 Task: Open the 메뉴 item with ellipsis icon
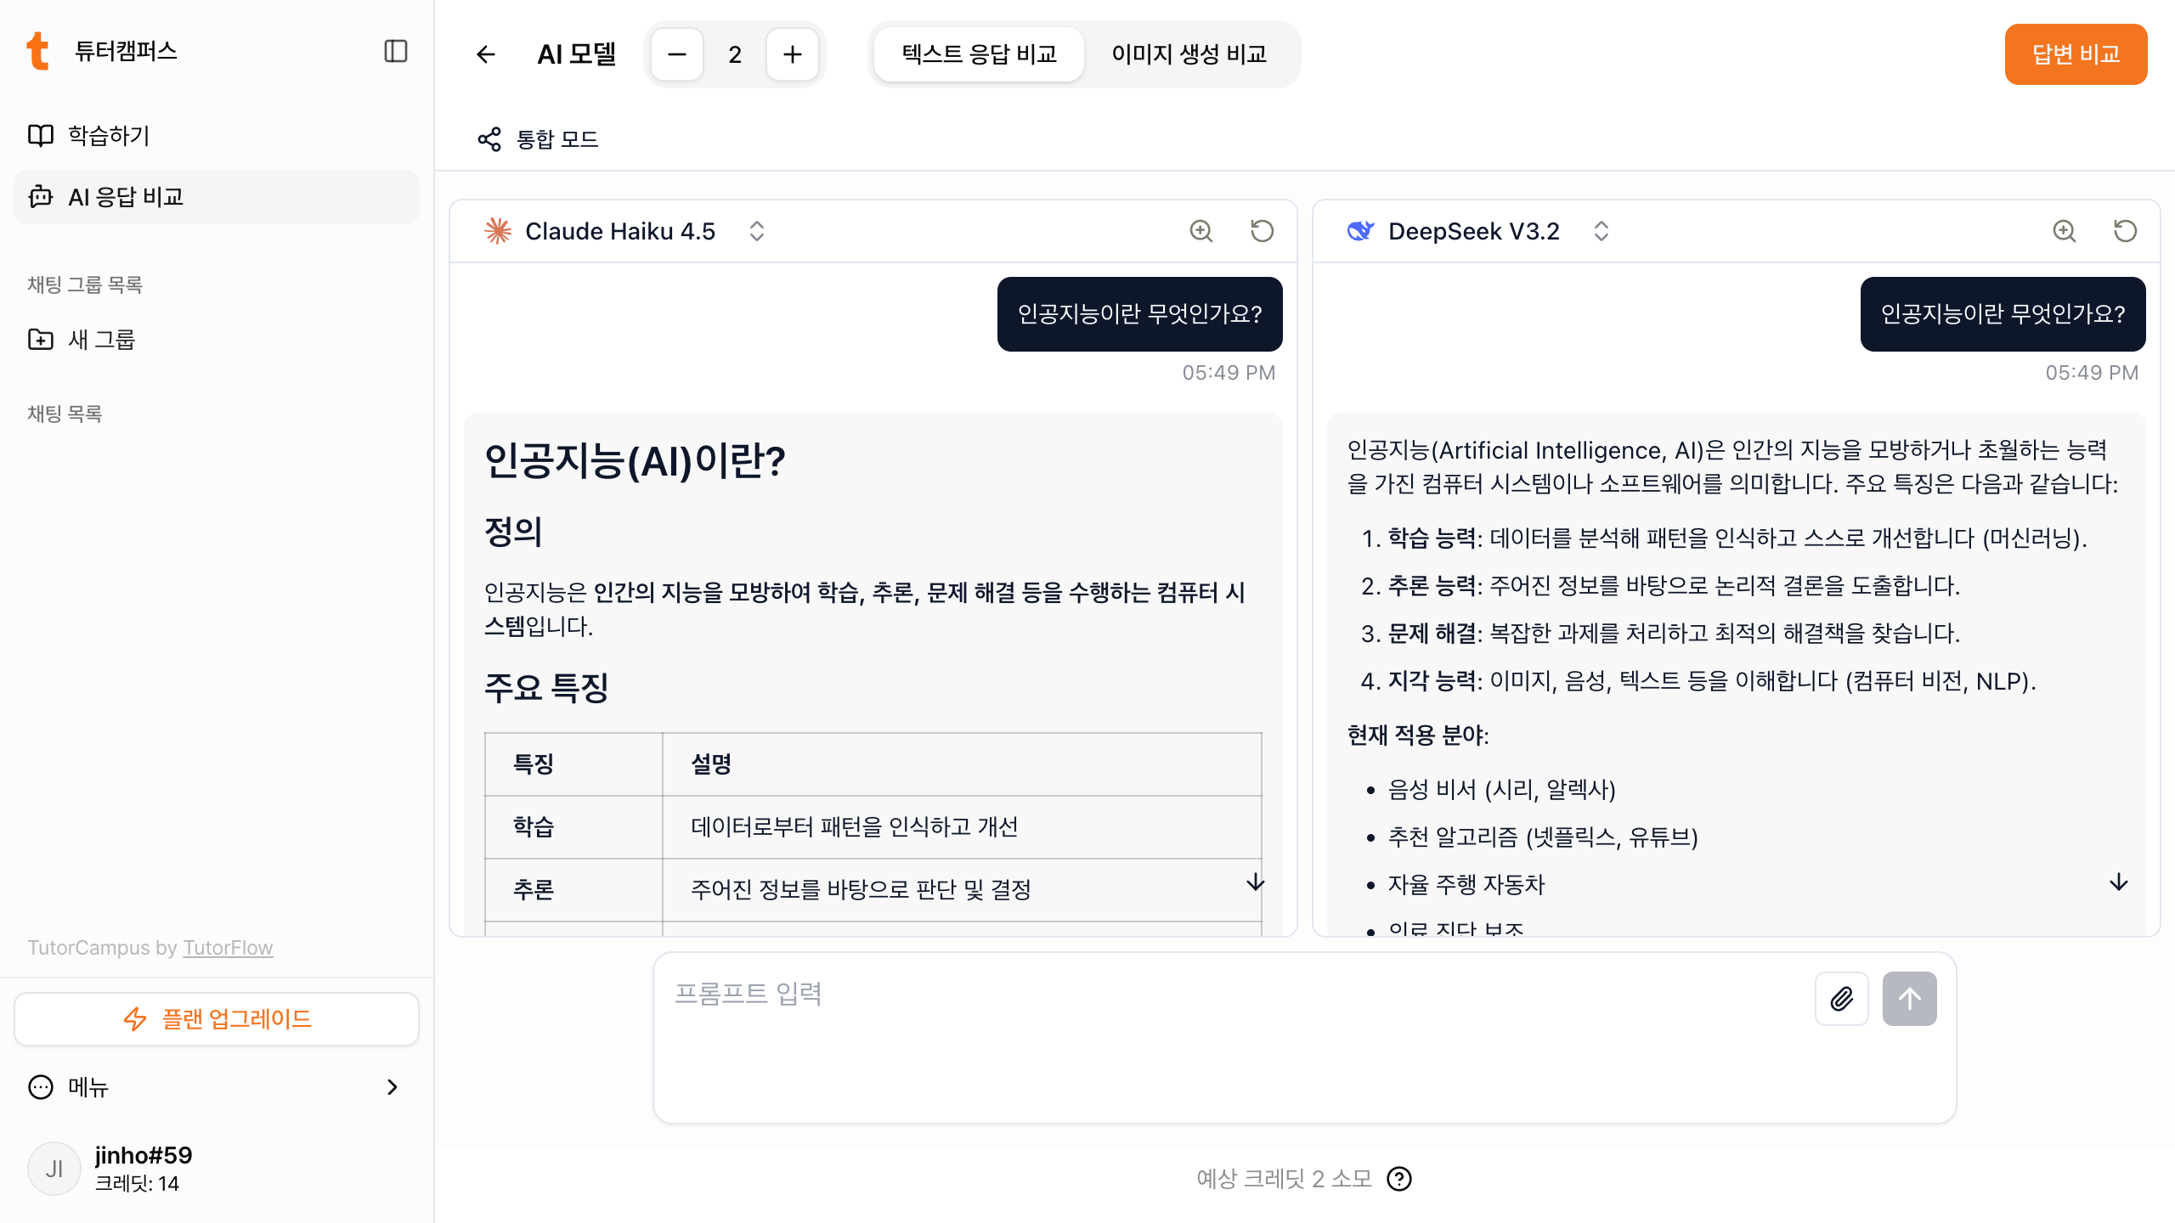(x=217, y=1087)
